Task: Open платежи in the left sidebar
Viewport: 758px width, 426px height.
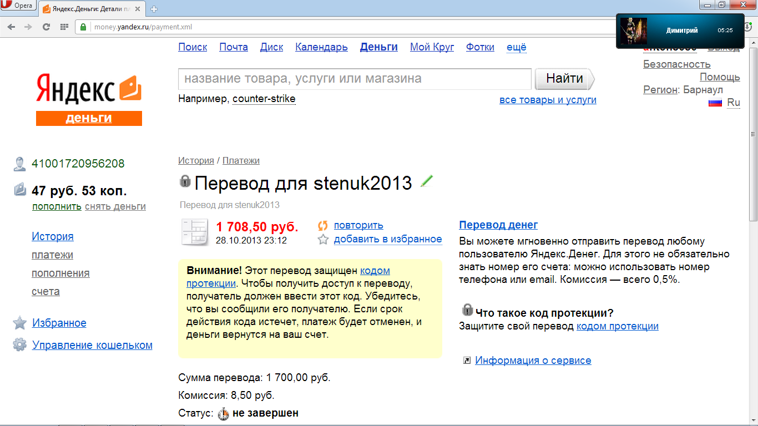Action: pyautogui.click(x=53, y=255)
